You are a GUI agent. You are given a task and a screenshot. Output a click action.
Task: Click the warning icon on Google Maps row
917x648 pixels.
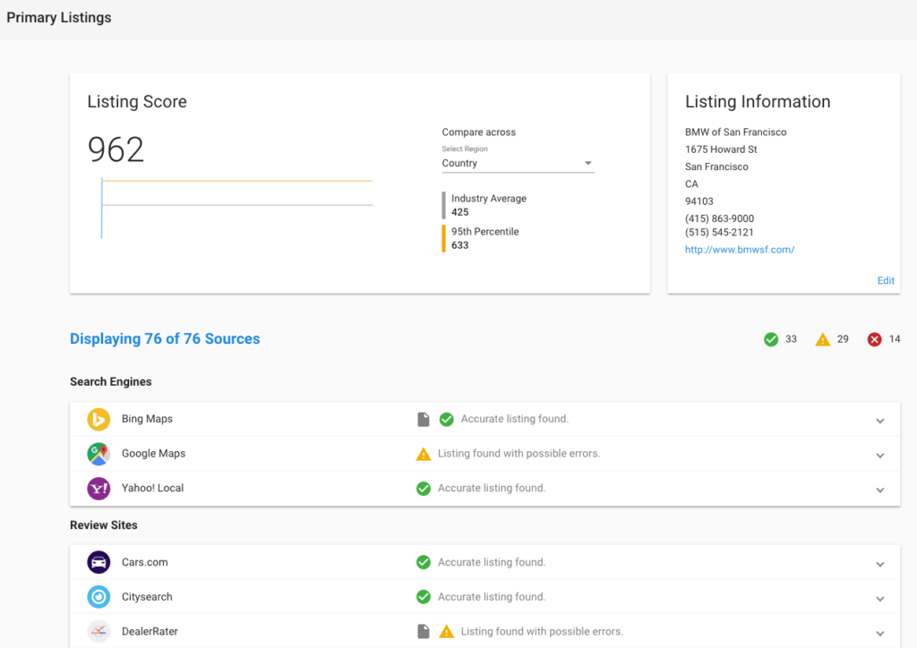tap(424, 454)
